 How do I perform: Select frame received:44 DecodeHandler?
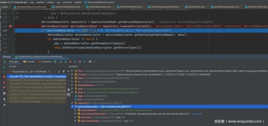click(x=37, y=87)
